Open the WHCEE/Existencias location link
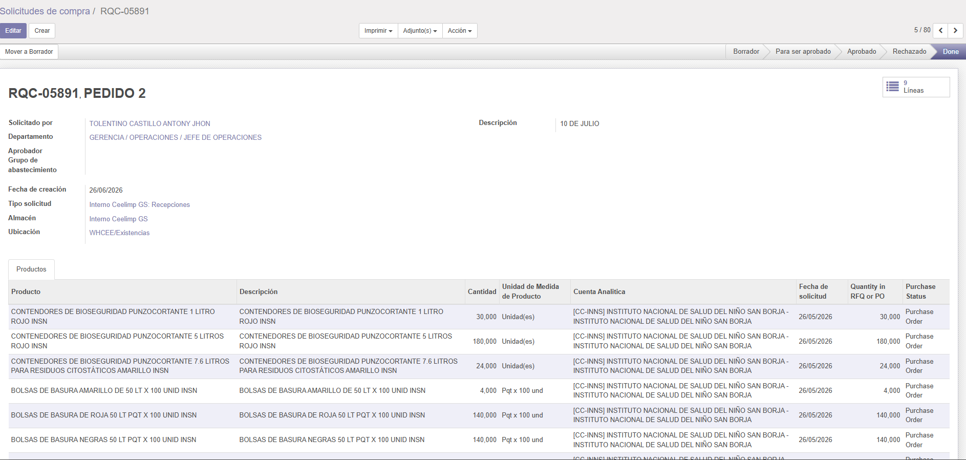 tap(119, 233)
